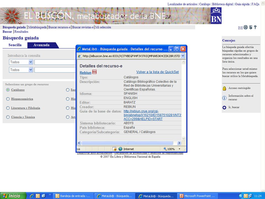Click the 'GENERAL / Catálogos' category value

(x=139, y=132)
